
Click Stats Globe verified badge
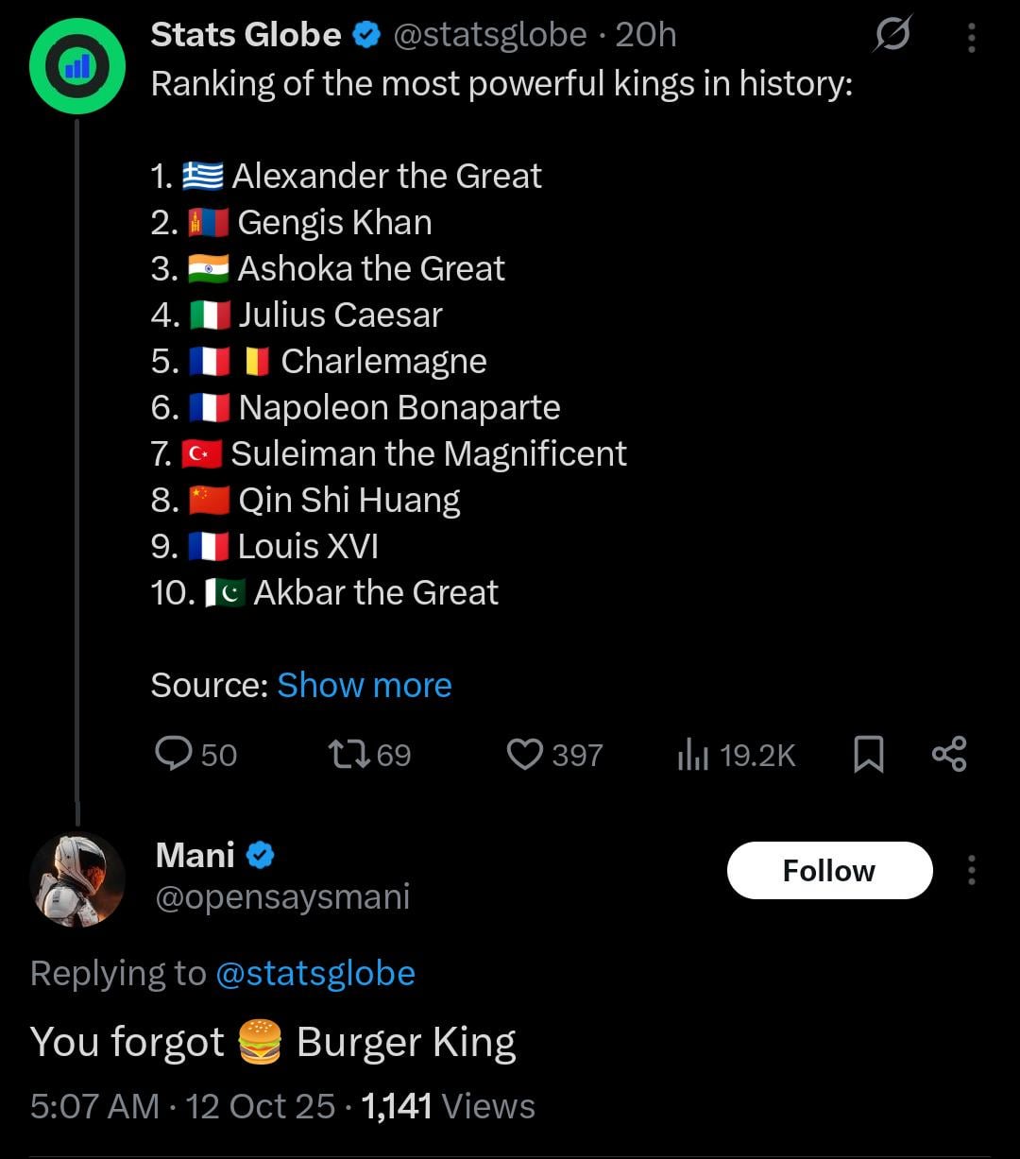(x=366, y=36)
